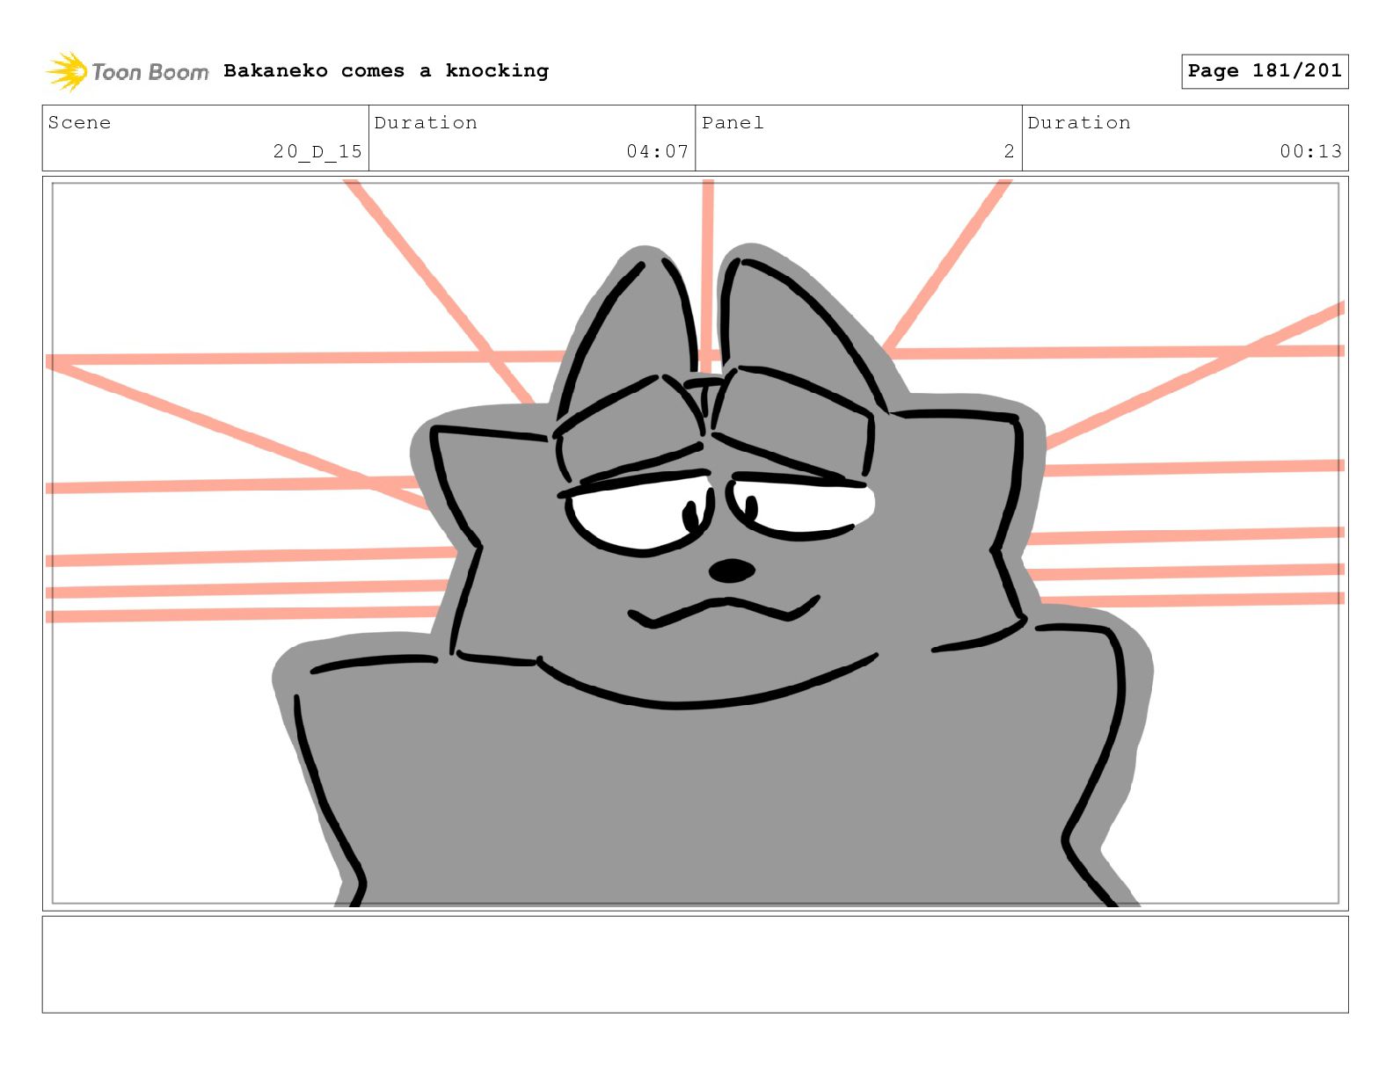Select the panel number '2'
This screenshot has height=1076, width=1393.
click(x=1009, y=151)
